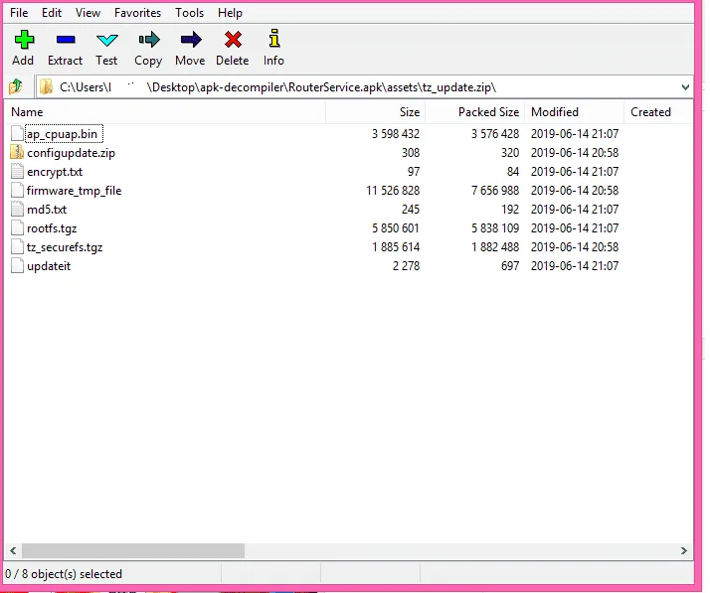
Task: Click the Copy arrow icon
Action: click(x=149, y=40)
